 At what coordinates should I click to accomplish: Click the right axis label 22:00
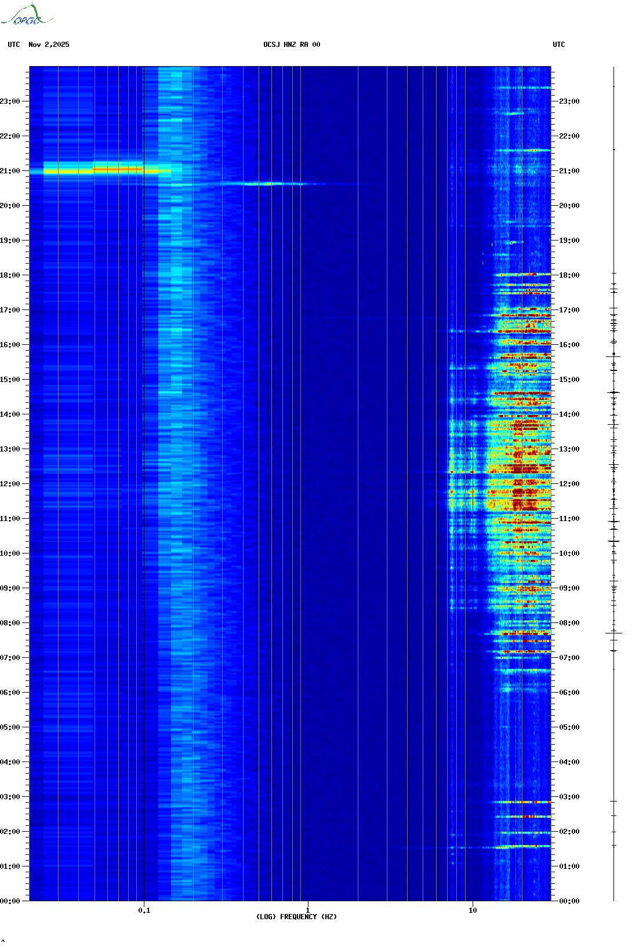[569, 136]
